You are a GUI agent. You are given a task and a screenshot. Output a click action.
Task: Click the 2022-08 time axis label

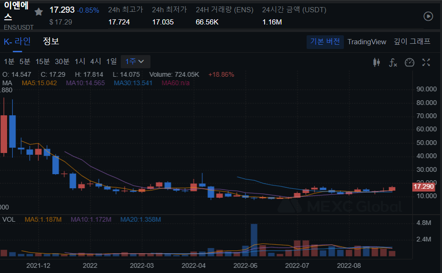(x=349, y=265)
